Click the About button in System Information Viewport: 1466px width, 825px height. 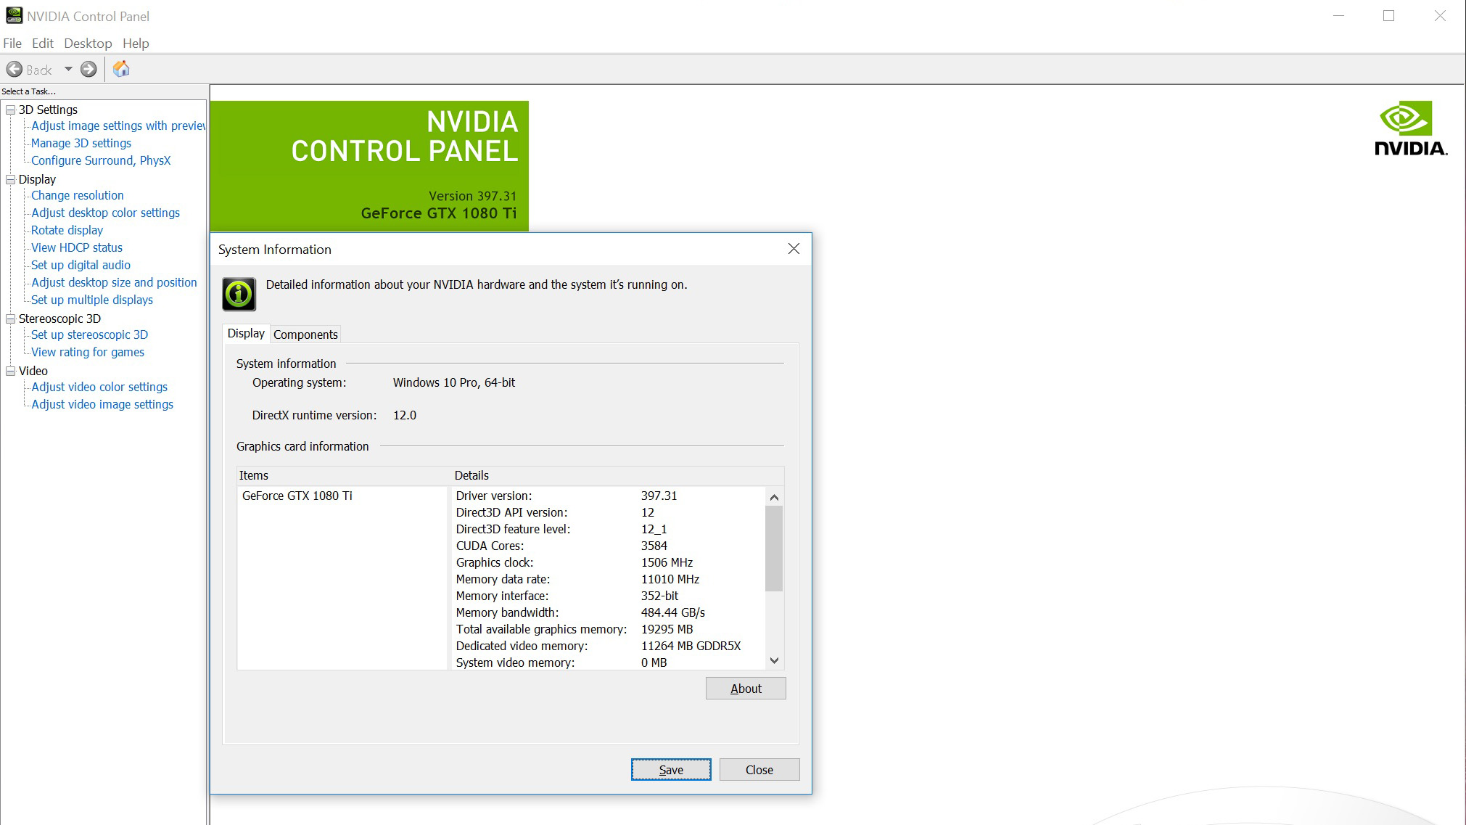coord(746,688)
